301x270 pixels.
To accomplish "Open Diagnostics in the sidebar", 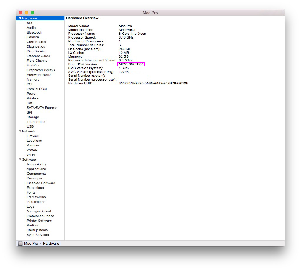I will [36, 46].
